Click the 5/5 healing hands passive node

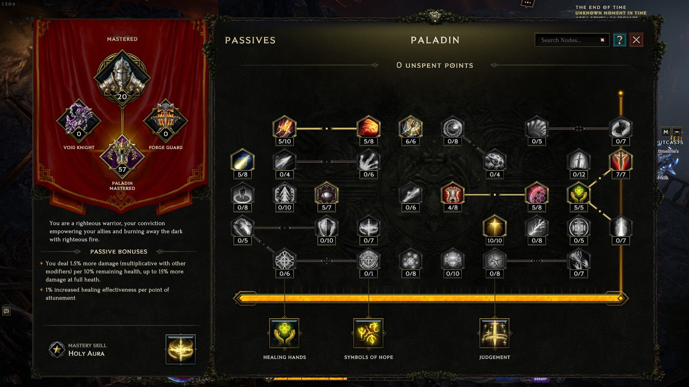pos(578,194)
